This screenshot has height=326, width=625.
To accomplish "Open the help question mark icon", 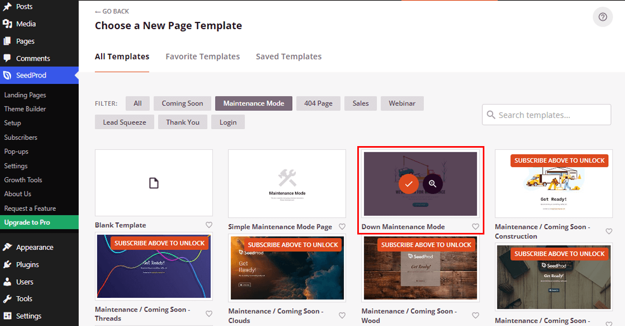I will point(603,17).
